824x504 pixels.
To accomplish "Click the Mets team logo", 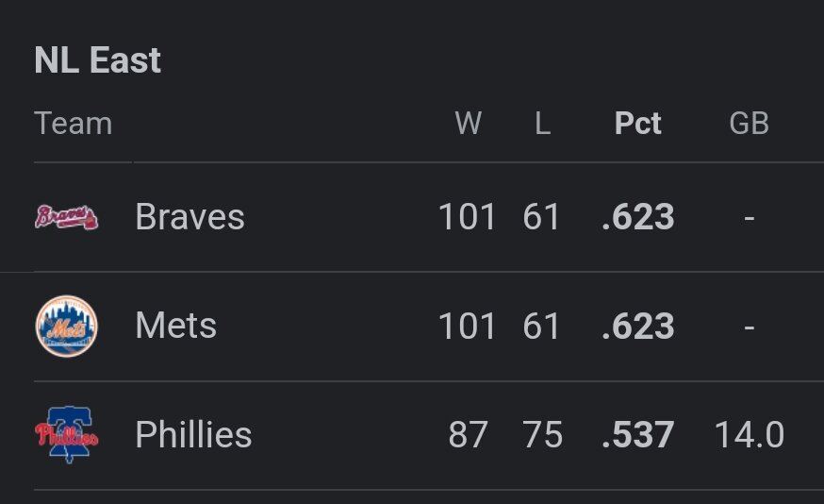I will [66, 327].
